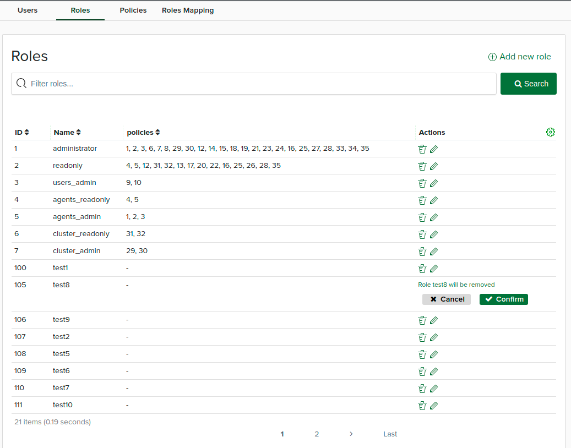
Task: Sort the roles by Name column
Action: (x=67, y=132)
